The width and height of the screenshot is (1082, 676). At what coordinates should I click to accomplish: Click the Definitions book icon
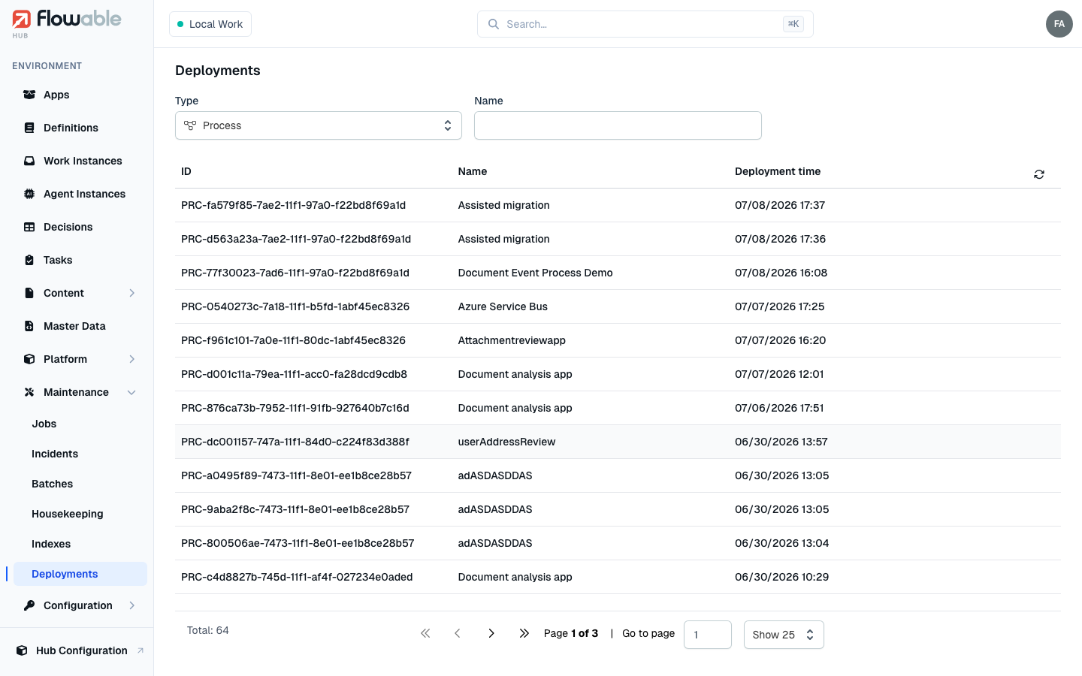(29, 128)
